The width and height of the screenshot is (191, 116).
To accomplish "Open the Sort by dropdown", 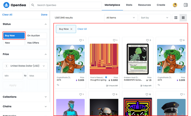I will [155, 18].
